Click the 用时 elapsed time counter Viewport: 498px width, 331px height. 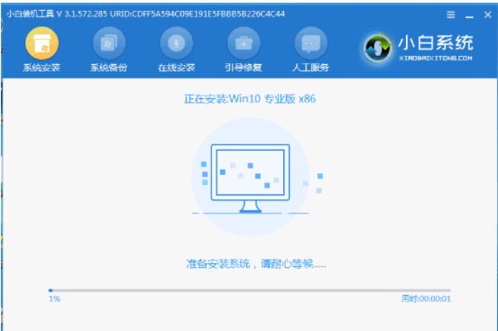coord(426,299)
